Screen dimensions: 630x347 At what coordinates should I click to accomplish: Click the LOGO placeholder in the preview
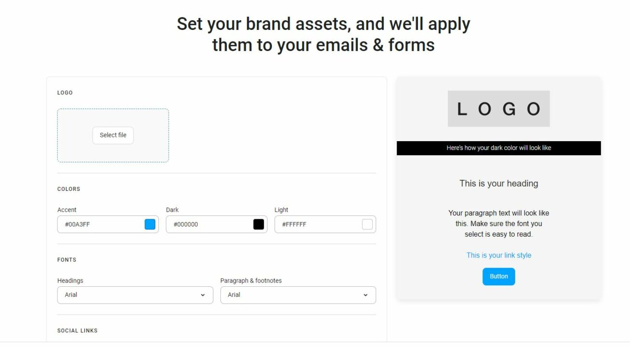[x=498, y=108]
